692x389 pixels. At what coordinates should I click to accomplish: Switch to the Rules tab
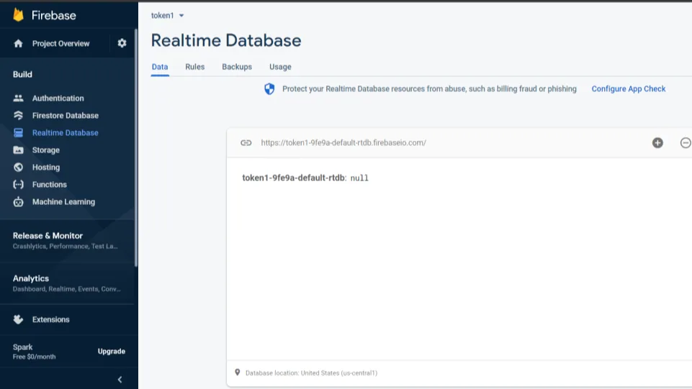tap(195, 67)
